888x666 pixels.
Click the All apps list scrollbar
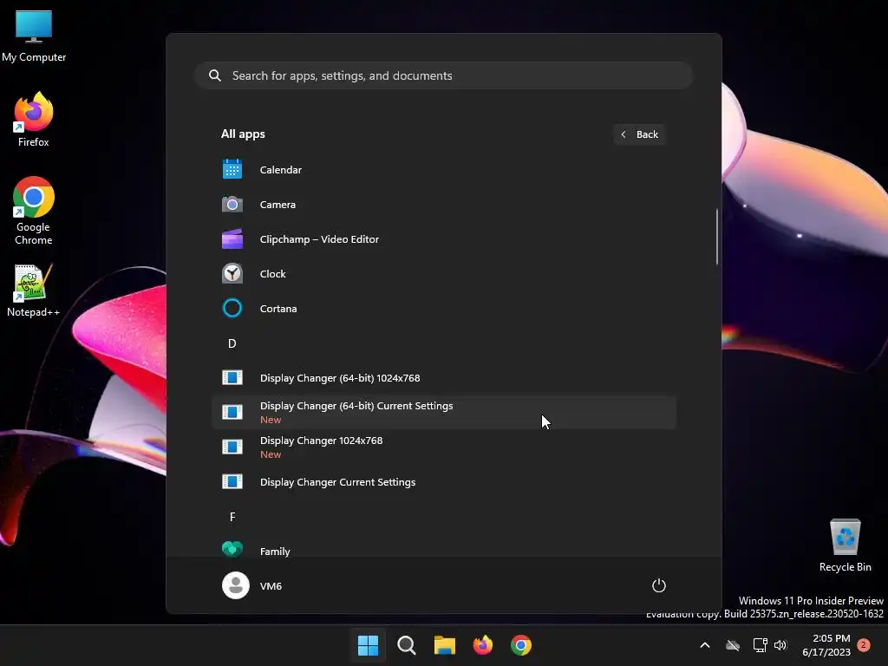coord(717,236)
